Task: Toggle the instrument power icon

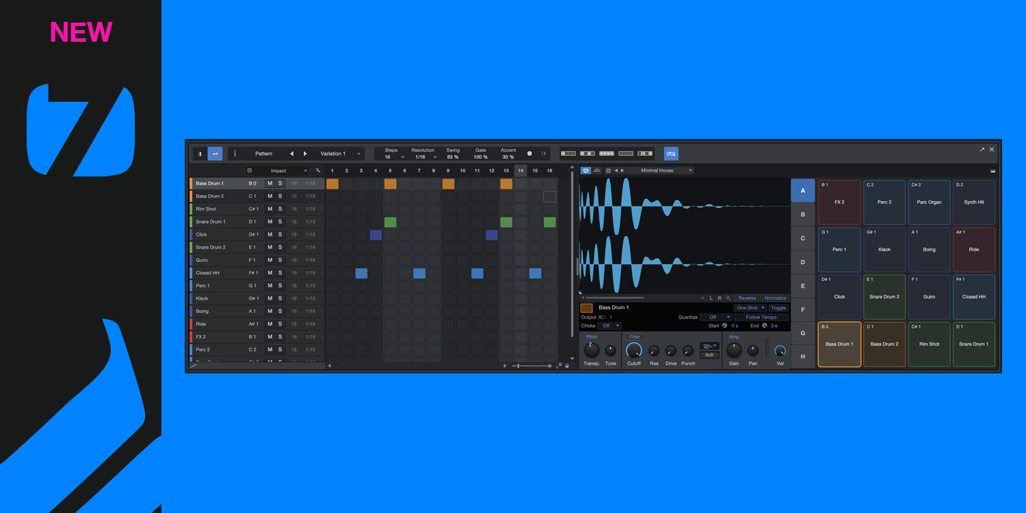Action: click(586, 170)
